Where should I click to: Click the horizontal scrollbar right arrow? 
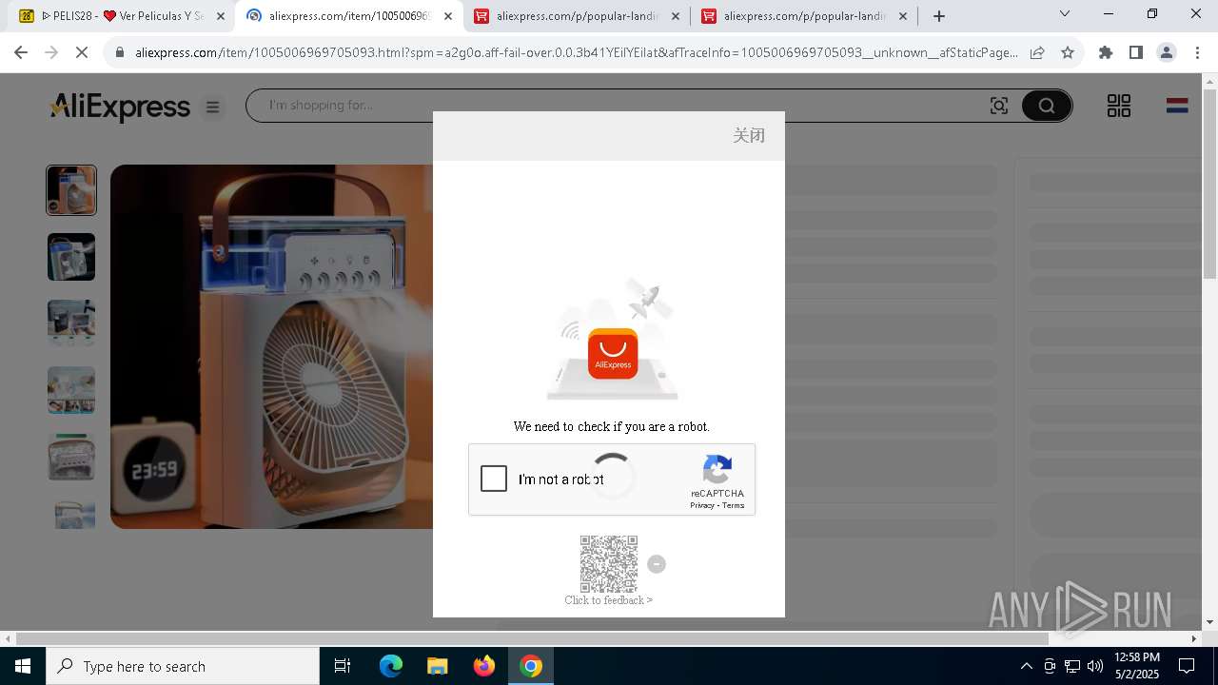click(1194, 638)
